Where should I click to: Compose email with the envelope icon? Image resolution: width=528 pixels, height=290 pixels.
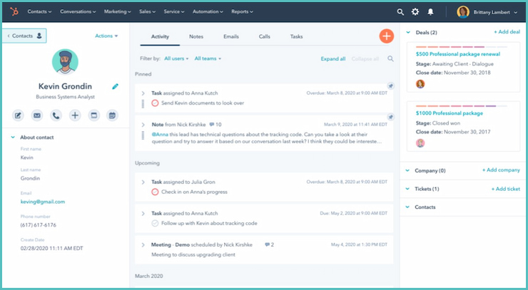click(x=37, y=115)
